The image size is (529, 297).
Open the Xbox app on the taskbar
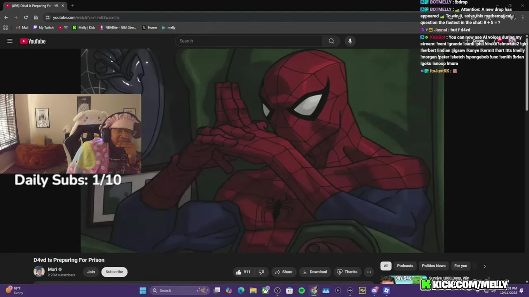tap(265, 290)
